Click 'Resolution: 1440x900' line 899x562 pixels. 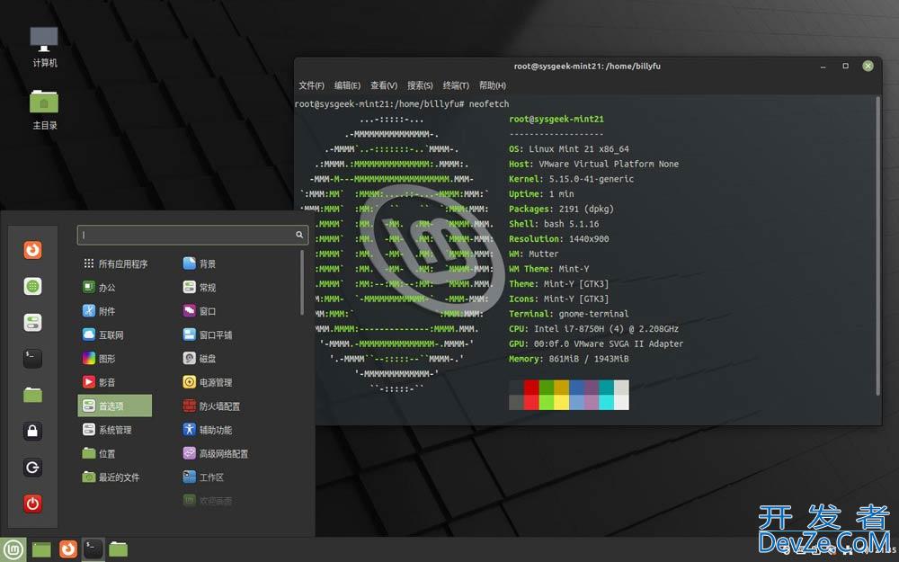559,238
